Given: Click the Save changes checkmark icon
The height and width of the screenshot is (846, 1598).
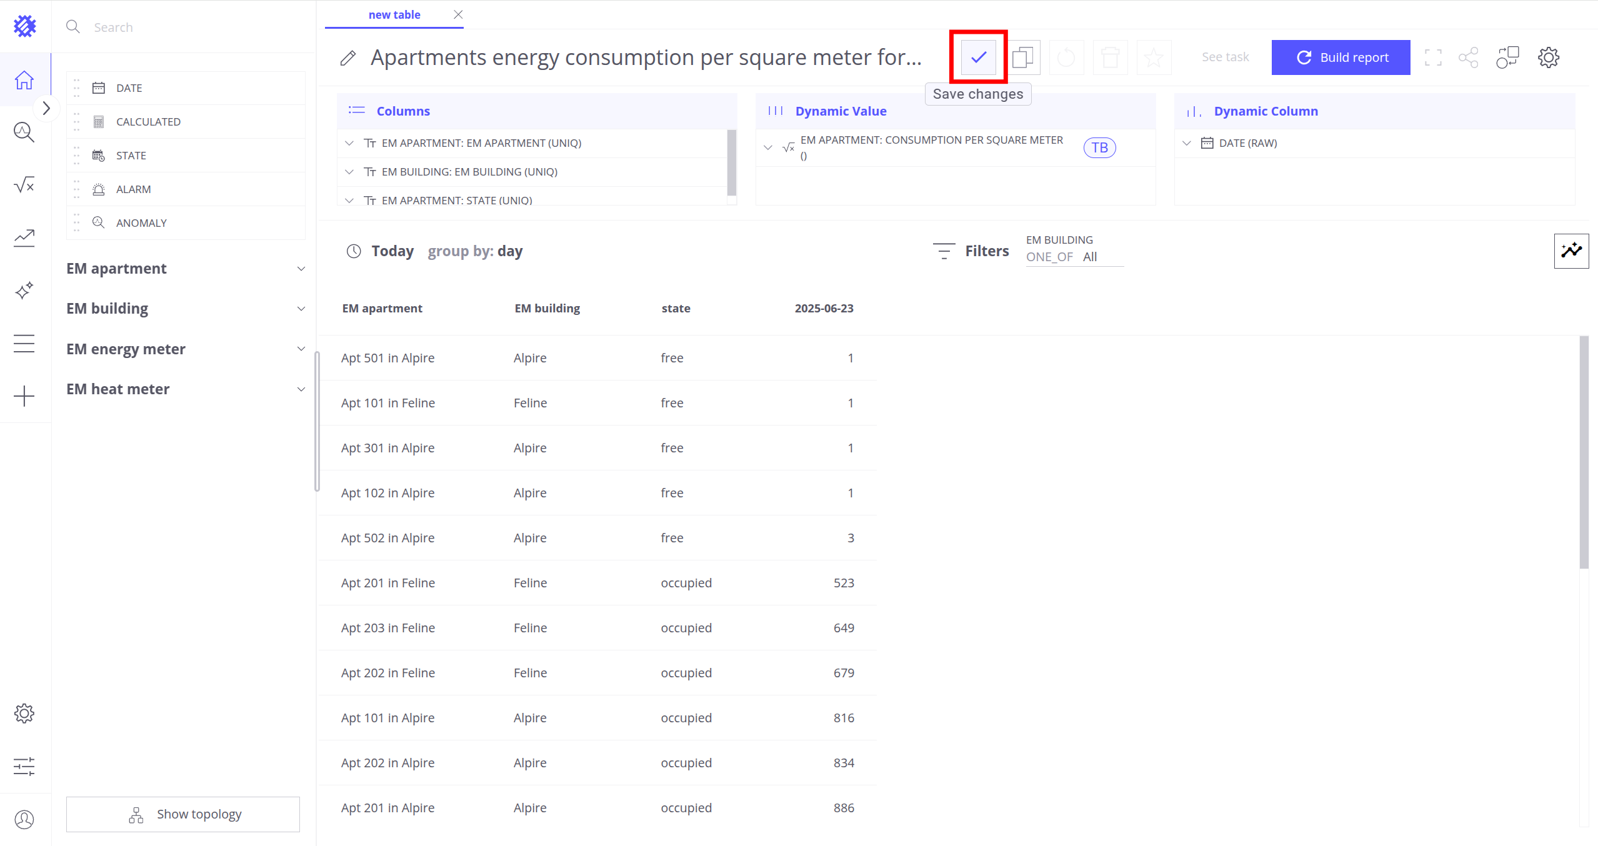Looking at the screenshot, I should (x=978, y=57).
